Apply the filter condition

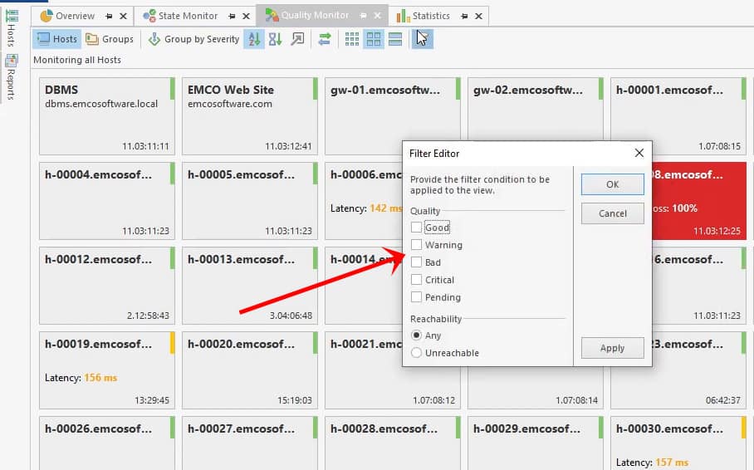(x=612, y=348)
